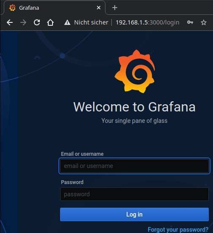213x233 pixels.
Task: Focus the password input field
Action: [x=134, y=194]
